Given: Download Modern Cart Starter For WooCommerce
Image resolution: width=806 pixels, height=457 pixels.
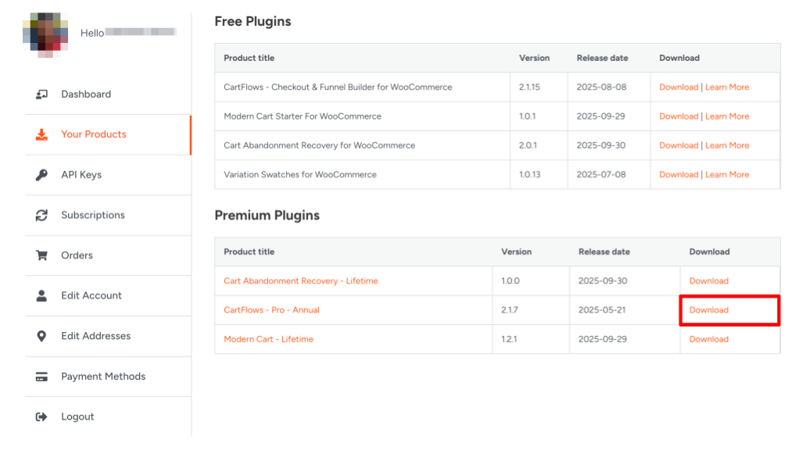Looking at the screenshot, I should (678, 116).
